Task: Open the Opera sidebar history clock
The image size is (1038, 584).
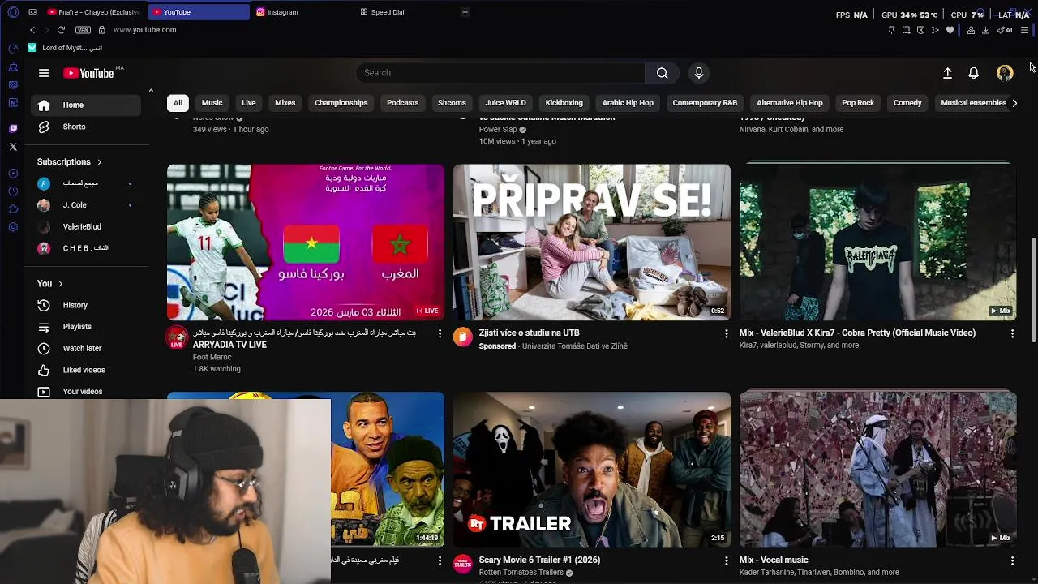Action: (x=13, y=191)
